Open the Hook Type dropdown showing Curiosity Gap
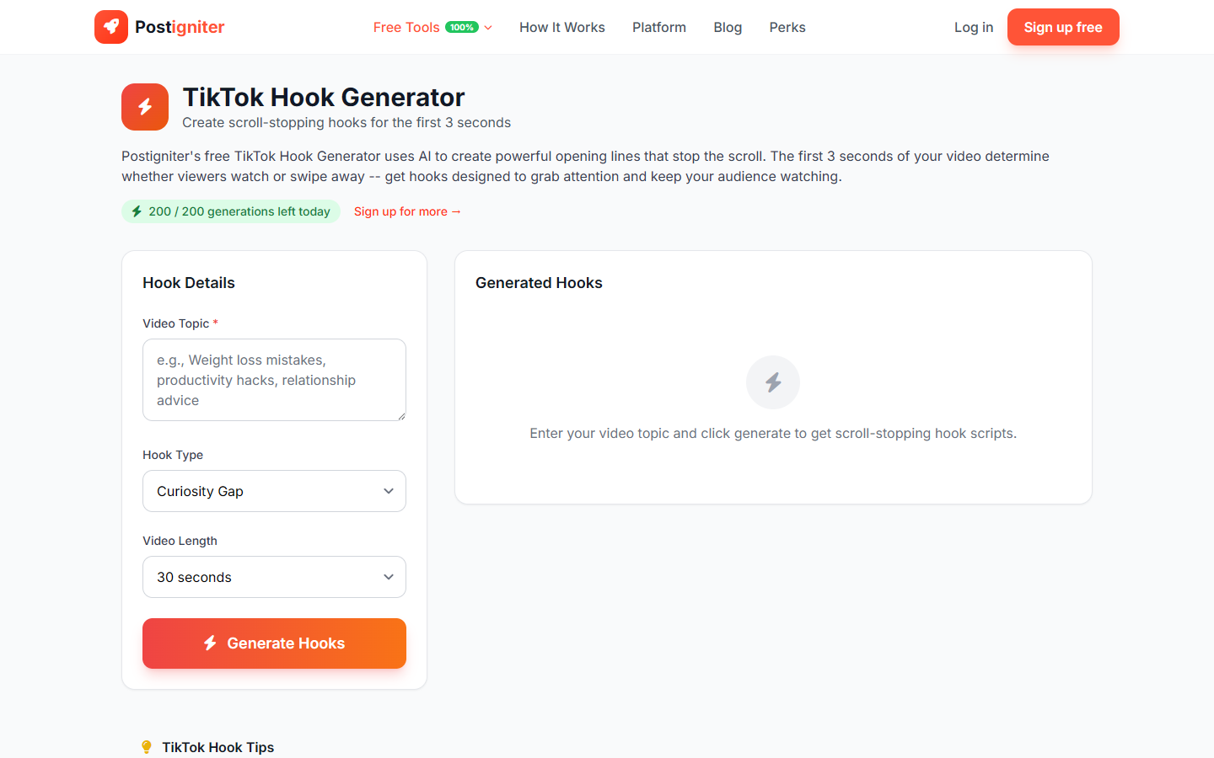 (274, 491)
